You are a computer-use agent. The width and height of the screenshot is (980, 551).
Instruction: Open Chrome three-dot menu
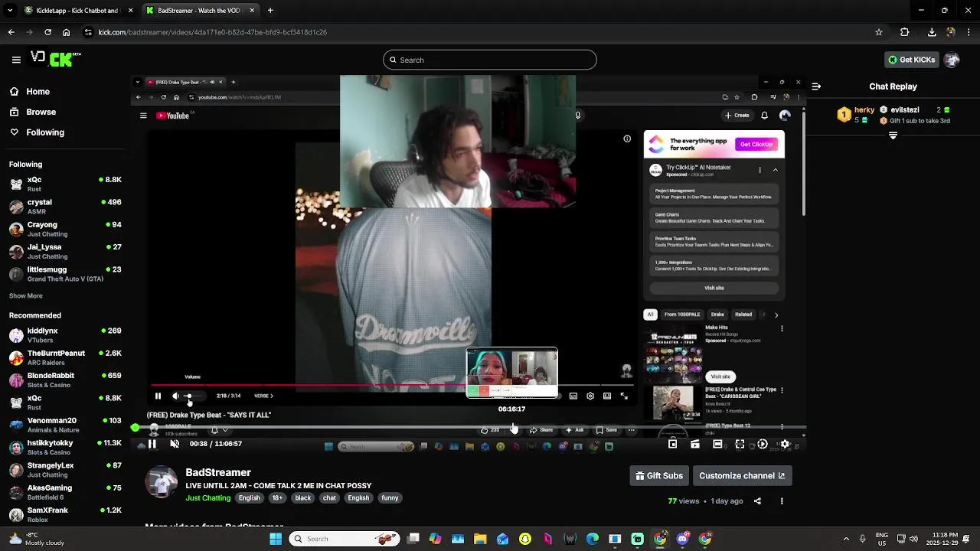tap(969, 32)
